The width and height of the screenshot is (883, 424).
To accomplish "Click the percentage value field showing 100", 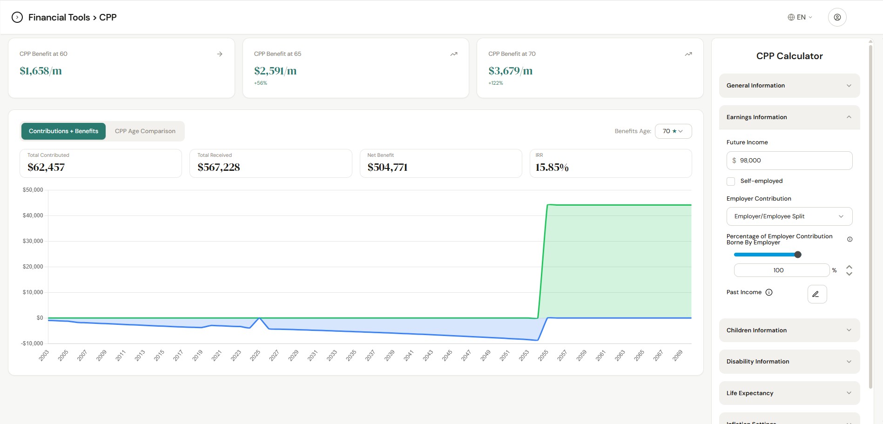I will (x=782, y=270).
